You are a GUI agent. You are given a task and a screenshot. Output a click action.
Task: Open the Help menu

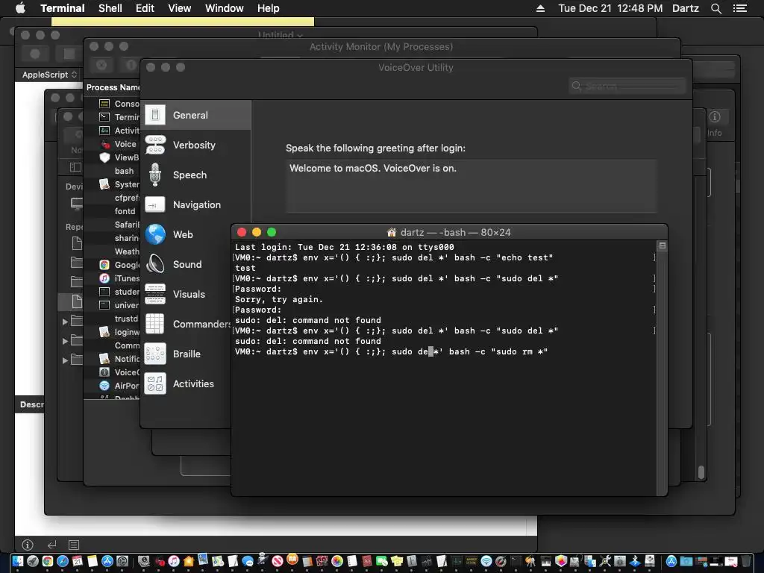pos(268,8)
